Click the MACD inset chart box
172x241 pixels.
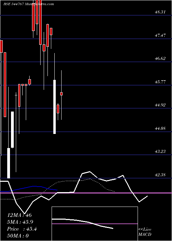point(95,224)
